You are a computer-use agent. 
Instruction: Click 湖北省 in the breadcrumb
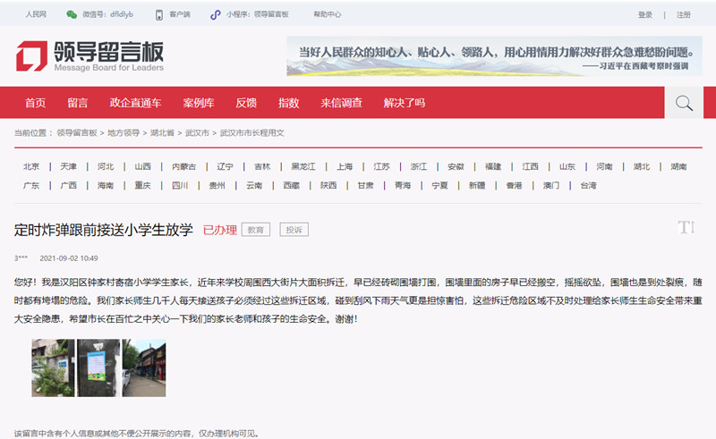tap(162, 132)
